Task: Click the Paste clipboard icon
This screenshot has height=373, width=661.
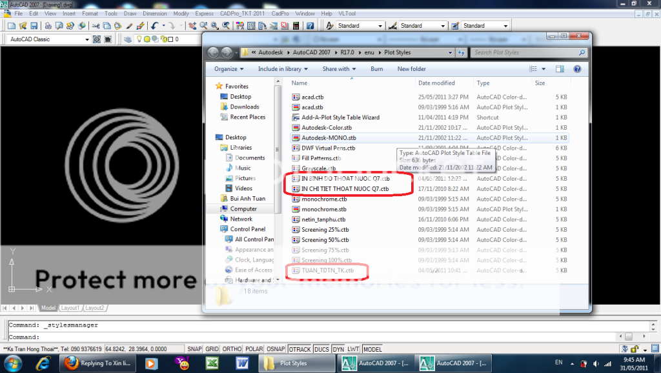Action: [x=118, y=26]
